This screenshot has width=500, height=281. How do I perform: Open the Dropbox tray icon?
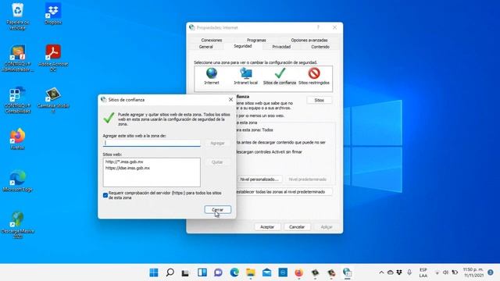pos(399,272)
